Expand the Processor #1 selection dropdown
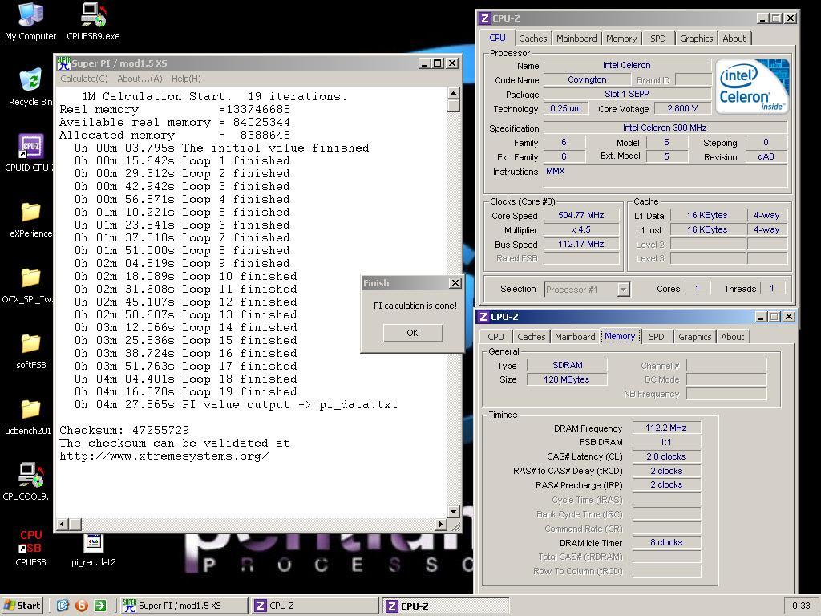 coord(623,289)
